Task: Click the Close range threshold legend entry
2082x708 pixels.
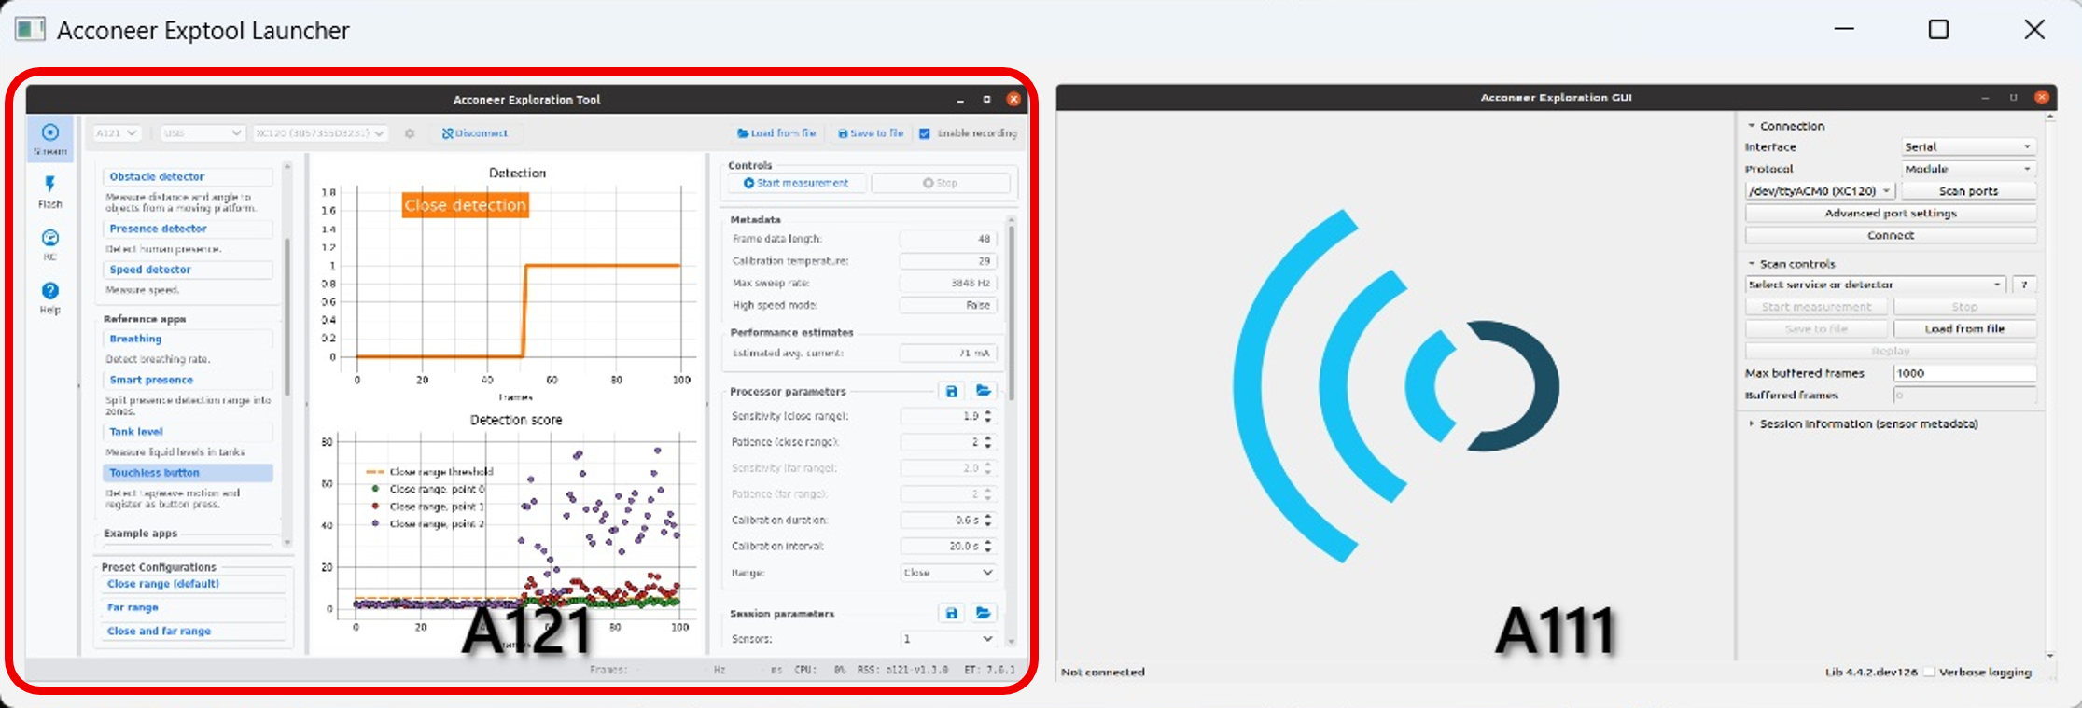Action: click(430, 472)
